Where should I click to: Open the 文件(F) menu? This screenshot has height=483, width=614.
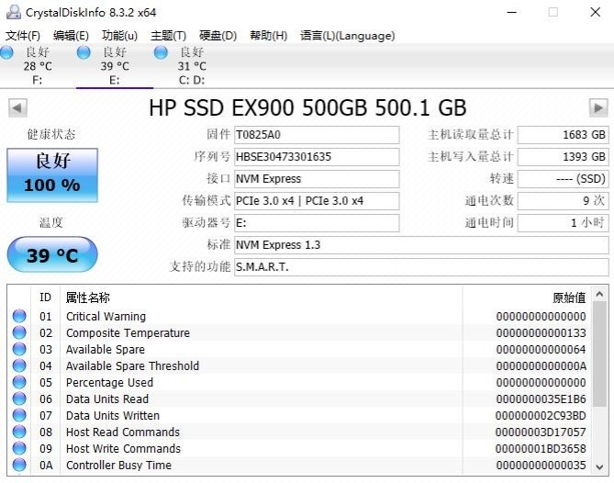pos(23,36)
